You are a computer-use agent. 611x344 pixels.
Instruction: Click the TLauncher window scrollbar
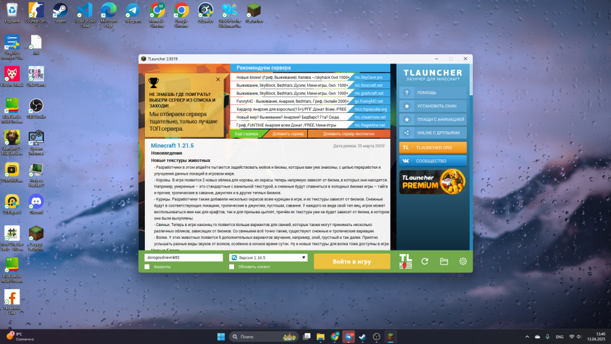[x=470, y=79]
